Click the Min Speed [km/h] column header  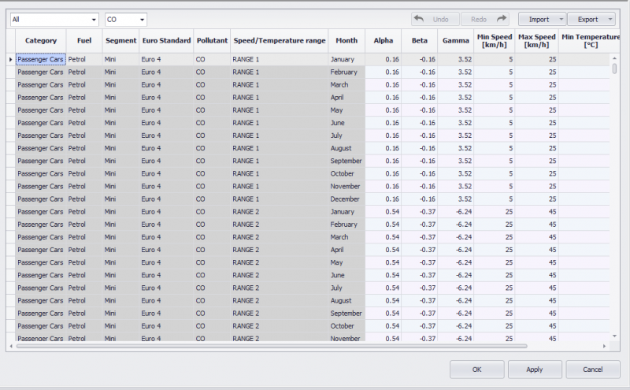[x=495, y=41]
